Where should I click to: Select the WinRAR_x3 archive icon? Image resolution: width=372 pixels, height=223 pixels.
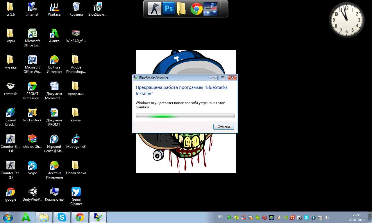click(x=76, y=36)
